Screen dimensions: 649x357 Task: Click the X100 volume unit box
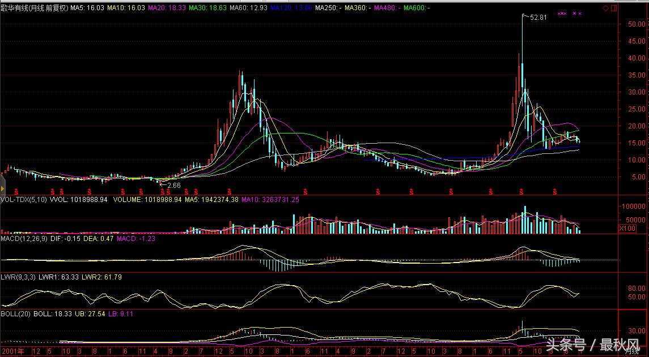[x=627, y=229]
